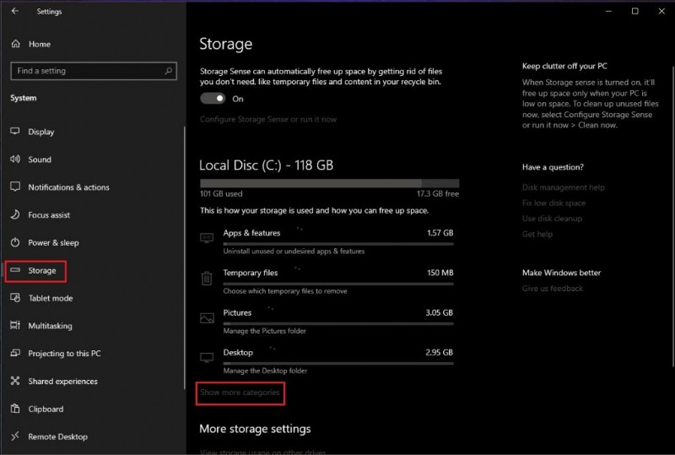675x455 pixels.
Task: Click Give us feedback link
Action: 553,288
